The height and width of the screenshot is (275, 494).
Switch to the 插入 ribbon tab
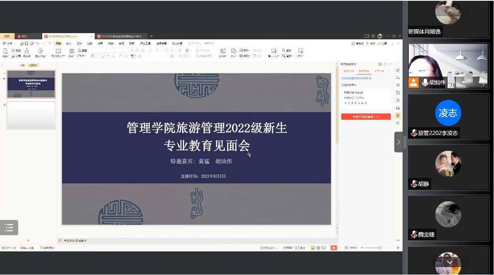tap(69, 43)
